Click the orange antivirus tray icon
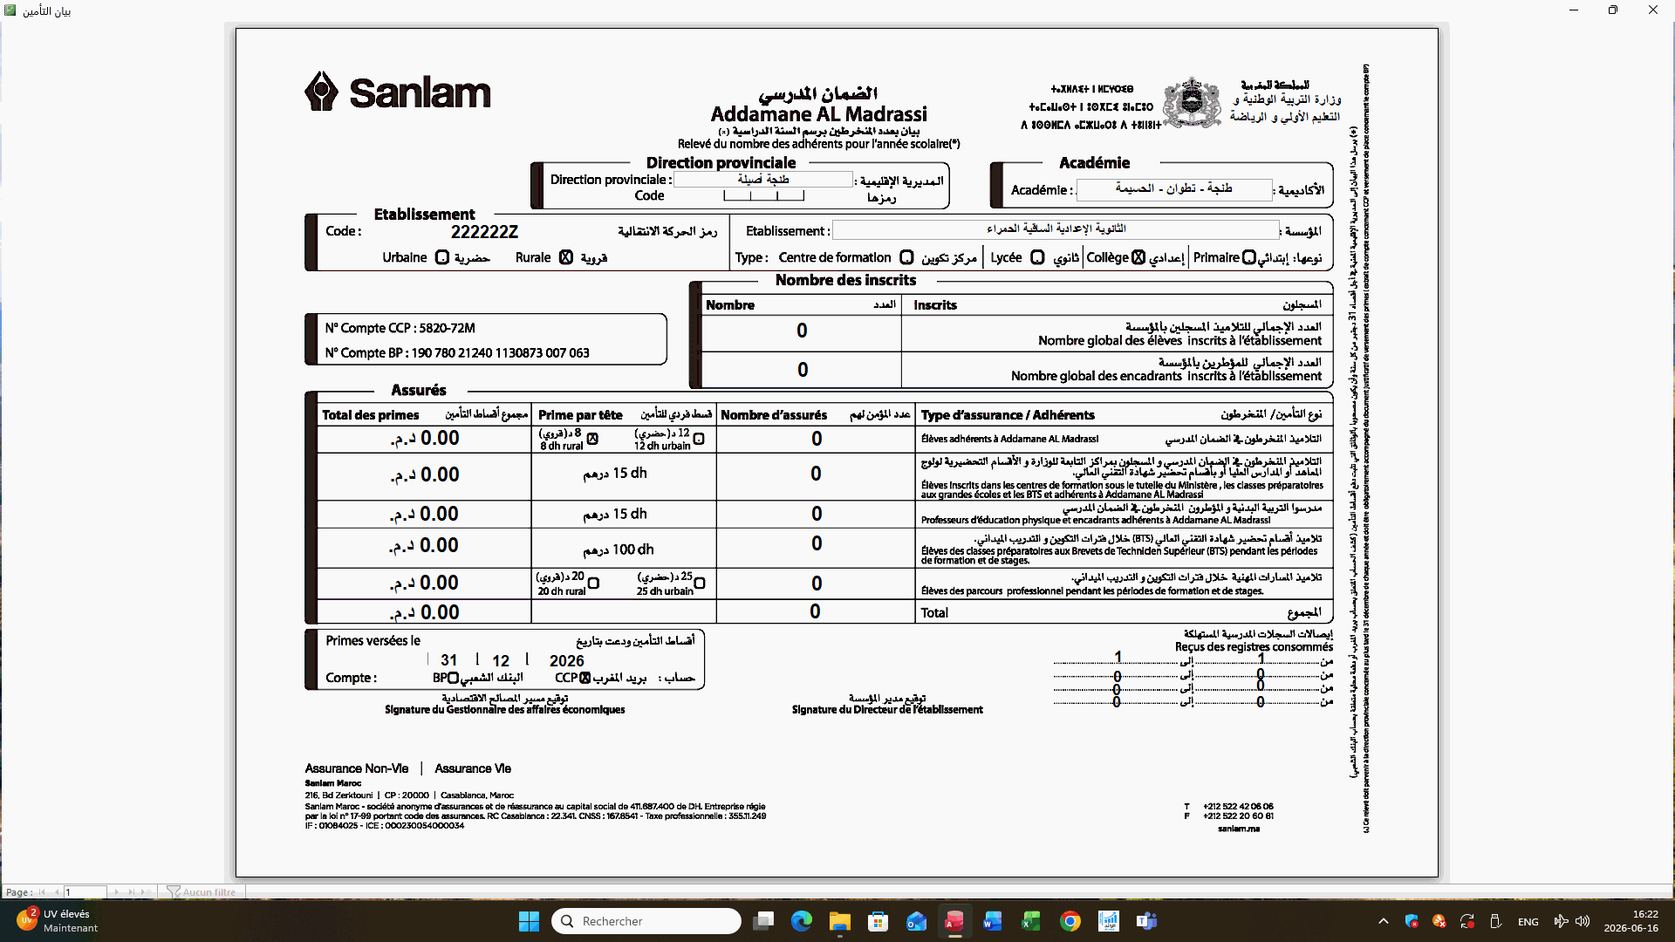Viewport: 1675px width, 942px height. (1439, 921)
